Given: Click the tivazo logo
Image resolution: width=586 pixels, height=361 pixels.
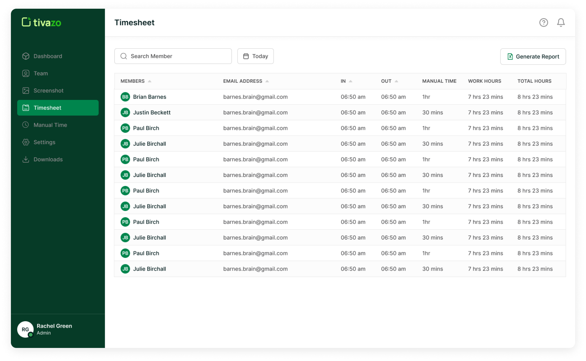Looking at the screenshot, I should (x=41, y=23).
